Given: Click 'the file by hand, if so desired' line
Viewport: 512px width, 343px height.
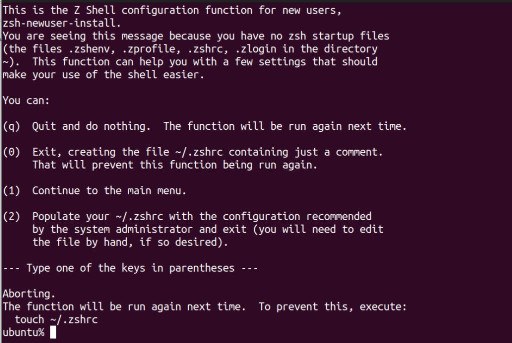Looking at the screenshot, I should 130,242.
